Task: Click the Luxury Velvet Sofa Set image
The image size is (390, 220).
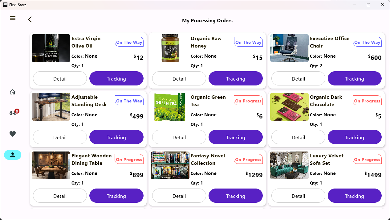Action: 289,165
